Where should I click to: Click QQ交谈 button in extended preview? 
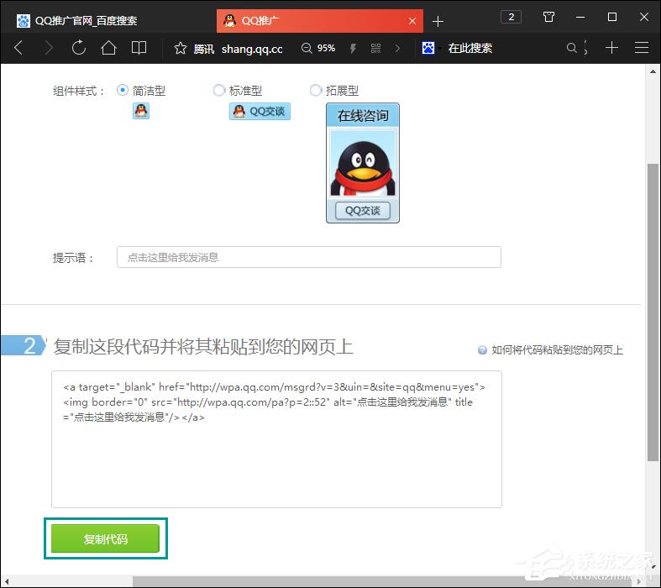click(x=363, y=211)
